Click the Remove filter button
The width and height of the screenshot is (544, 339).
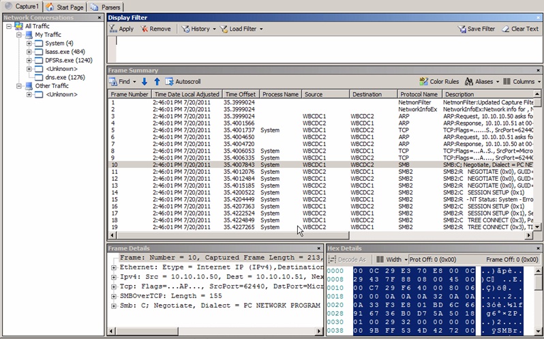pyautogui.click(x=155, y=29)
